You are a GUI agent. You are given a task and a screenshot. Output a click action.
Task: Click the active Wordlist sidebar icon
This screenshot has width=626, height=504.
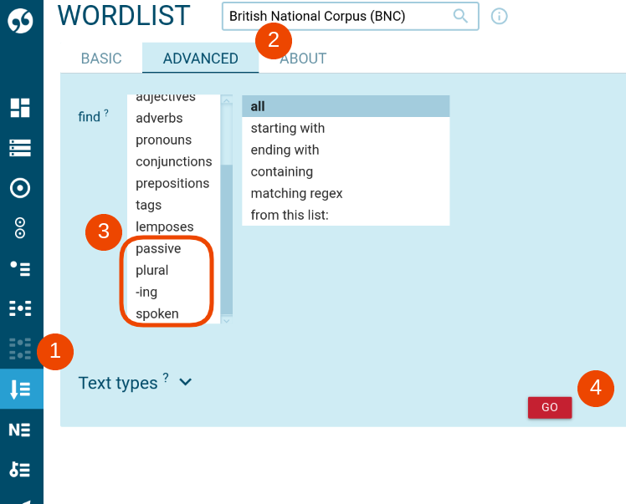click(20, 389)
